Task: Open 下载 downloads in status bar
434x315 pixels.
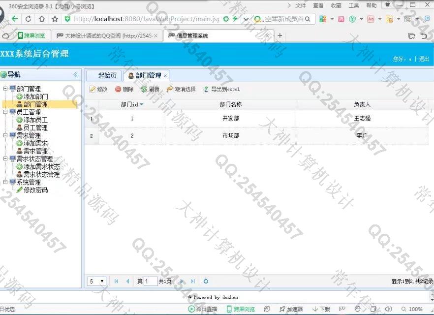Action: pos(321,309)
